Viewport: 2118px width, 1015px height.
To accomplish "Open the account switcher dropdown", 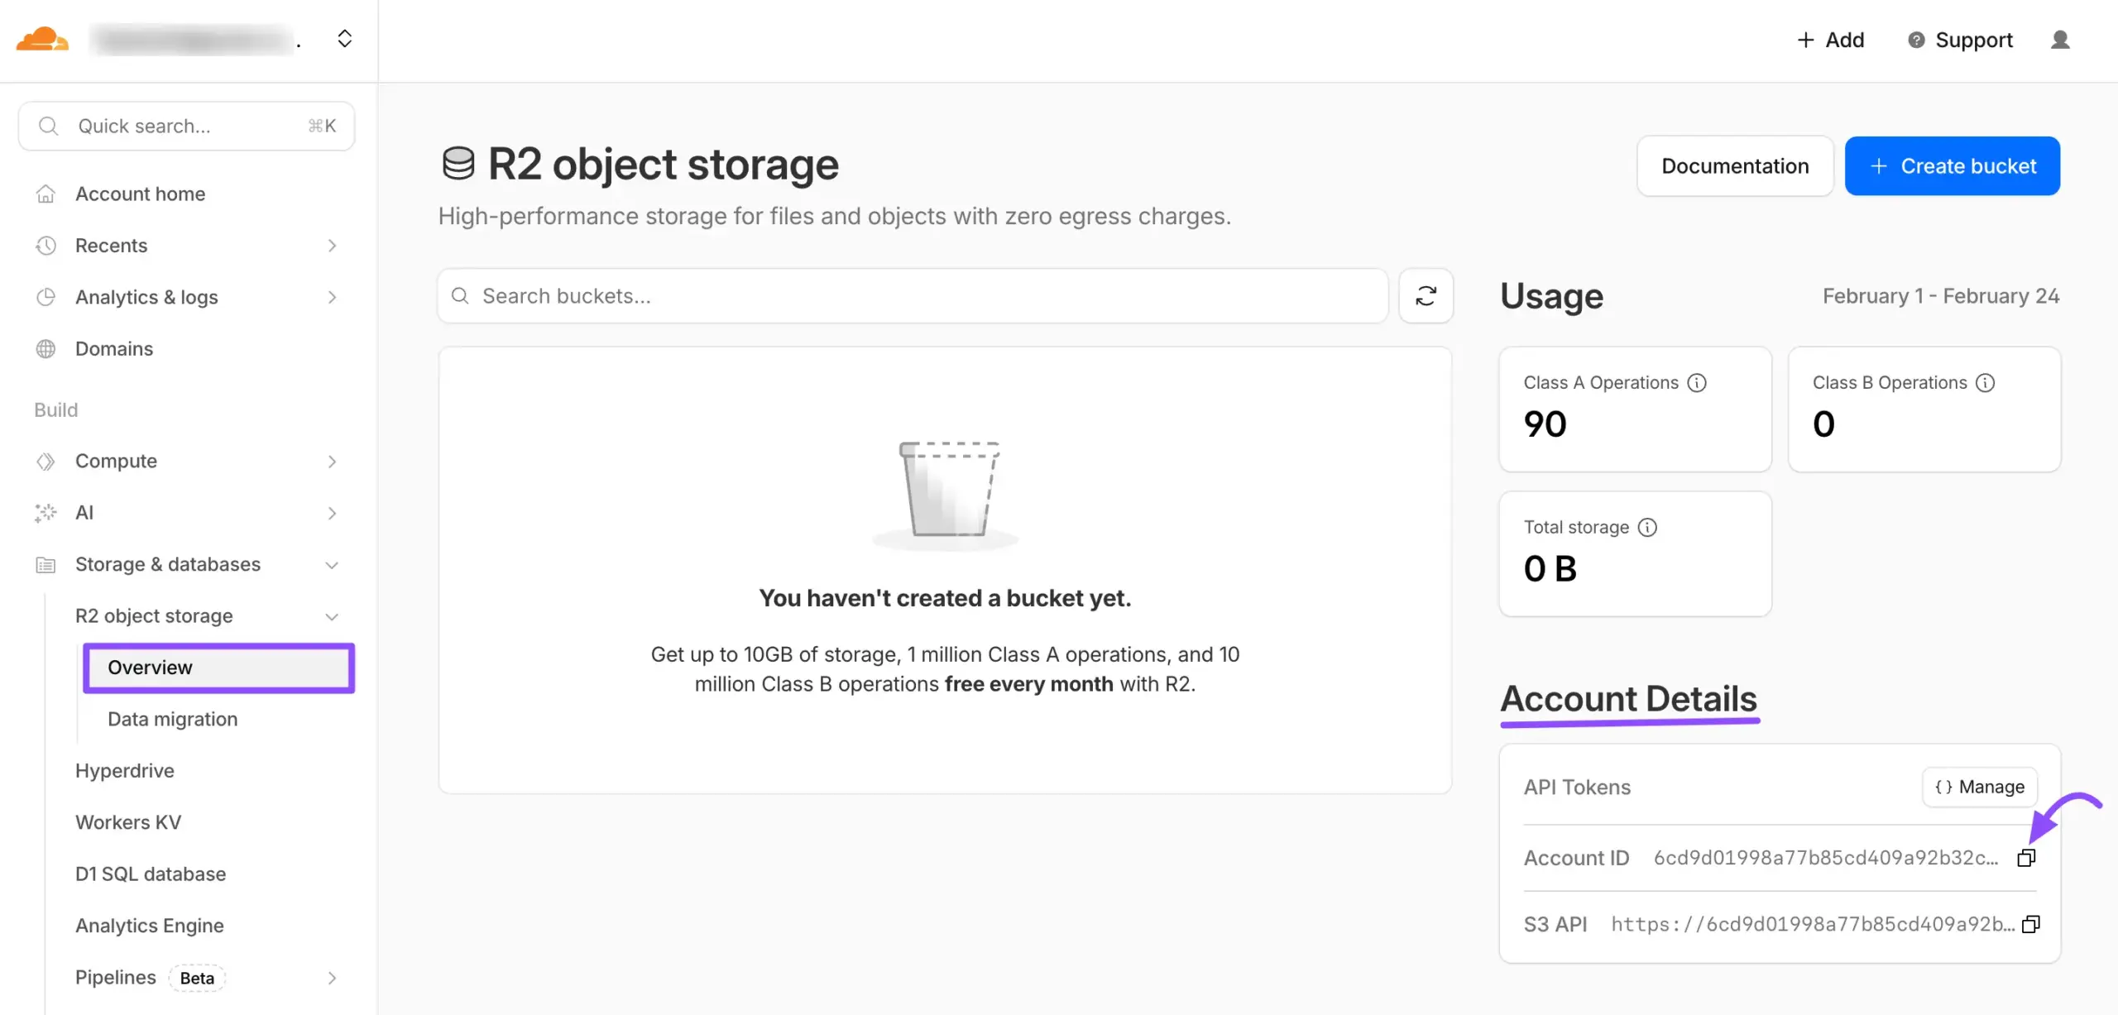I will [344, 39].
